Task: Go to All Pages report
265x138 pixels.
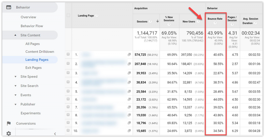Action: point(32,44)
